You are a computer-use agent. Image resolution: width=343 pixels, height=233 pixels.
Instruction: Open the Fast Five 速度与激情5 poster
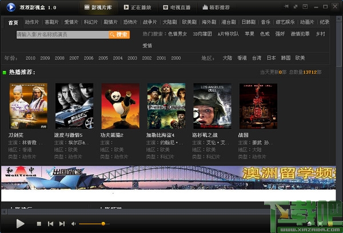tap(74, 106)
